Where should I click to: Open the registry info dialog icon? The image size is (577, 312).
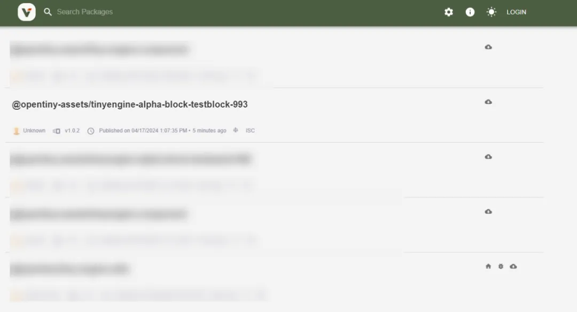pyautogui.click(x=470, y=12)
